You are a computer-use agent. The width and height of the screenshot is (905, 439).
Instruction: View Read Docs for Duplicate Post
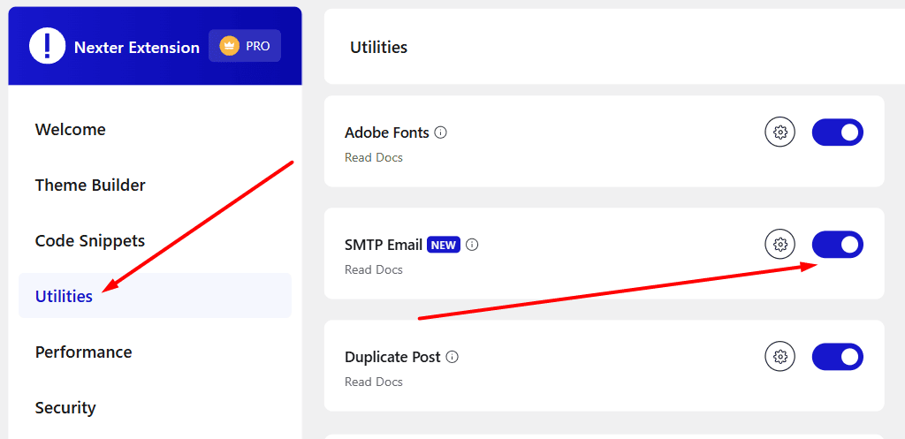[x=373, y=382]
